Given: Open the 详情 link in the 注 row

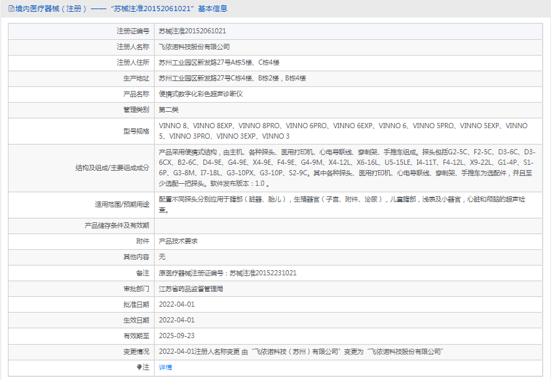Looking at the screenshot, I should pyautogui.click(x=165, y=368).
